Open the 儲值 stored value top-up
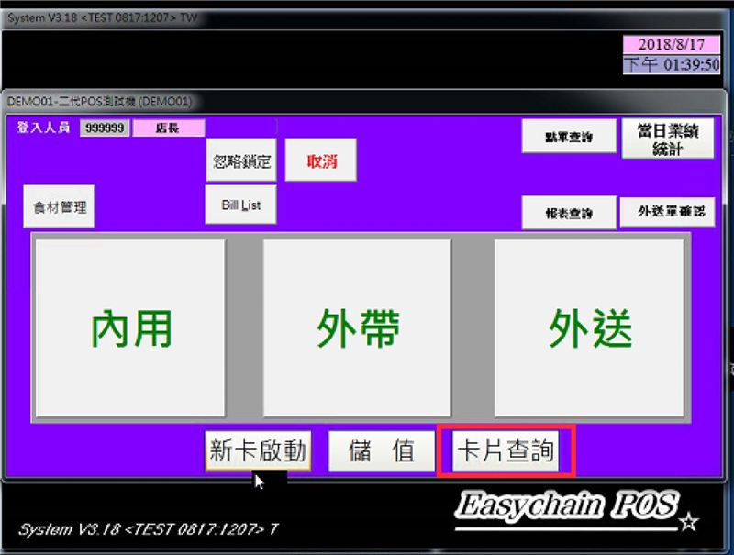Image resolution: width=734 pixels, height=555 pixels. (x=382, y=451)
